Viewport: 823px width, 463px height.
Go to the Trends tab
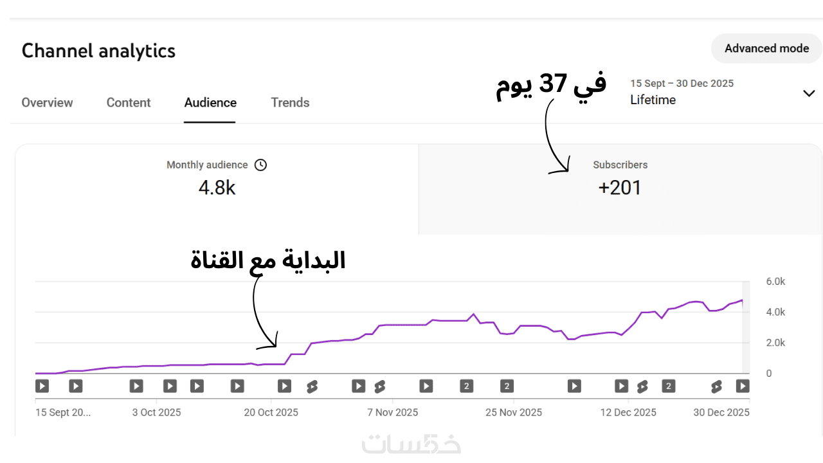pos(290,102)
